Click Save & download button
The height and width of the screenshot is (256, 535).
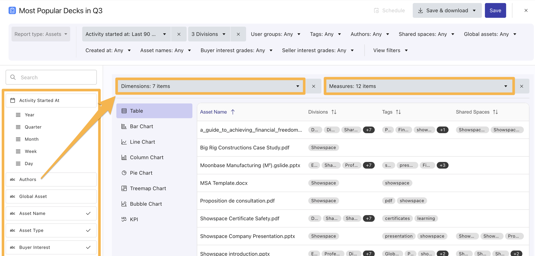click(447, 11)
